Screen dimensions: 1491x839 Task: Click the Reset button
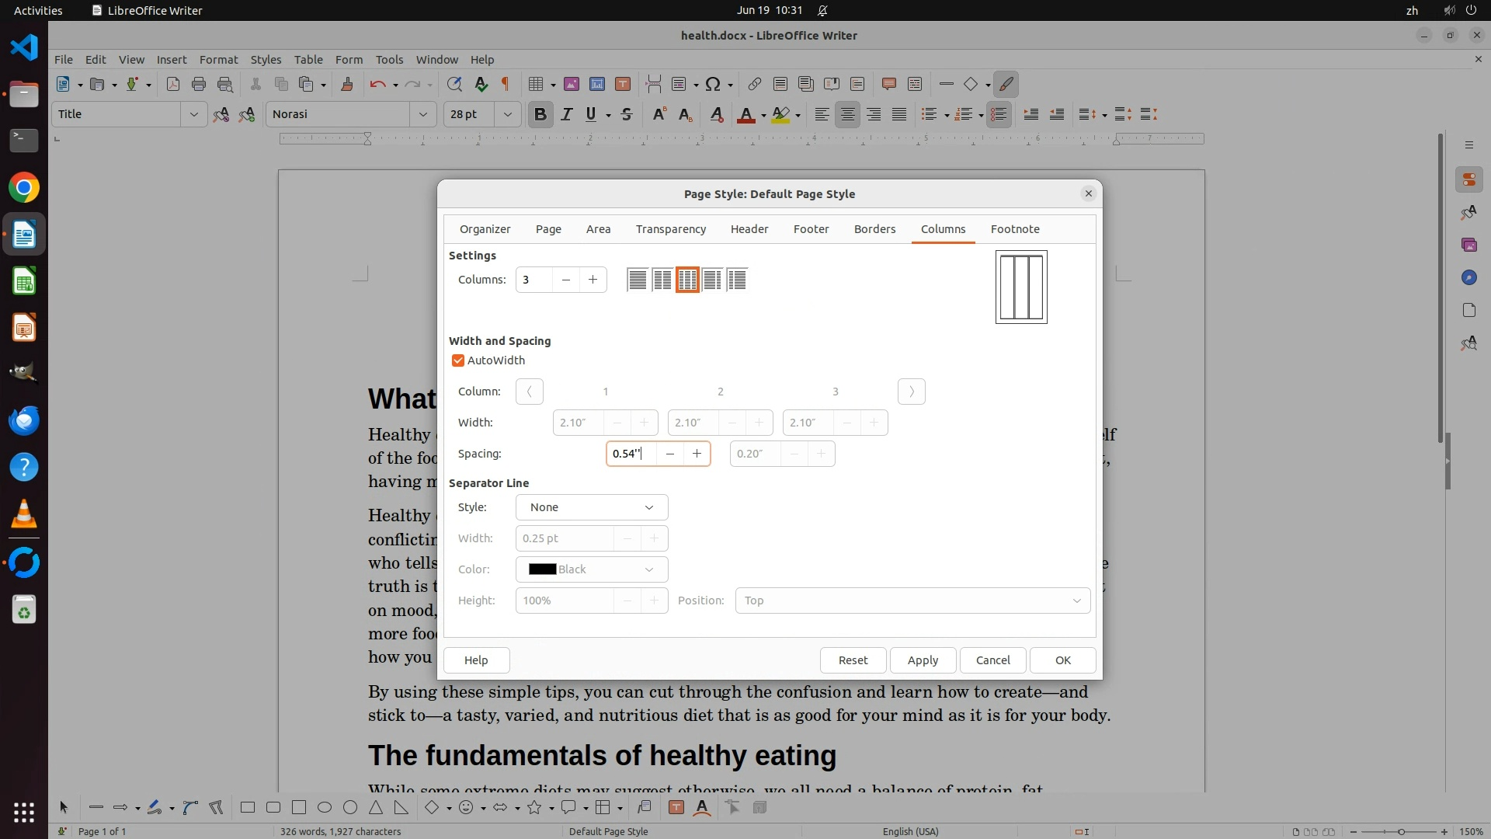pyautogui.click(x=853, y=660)
